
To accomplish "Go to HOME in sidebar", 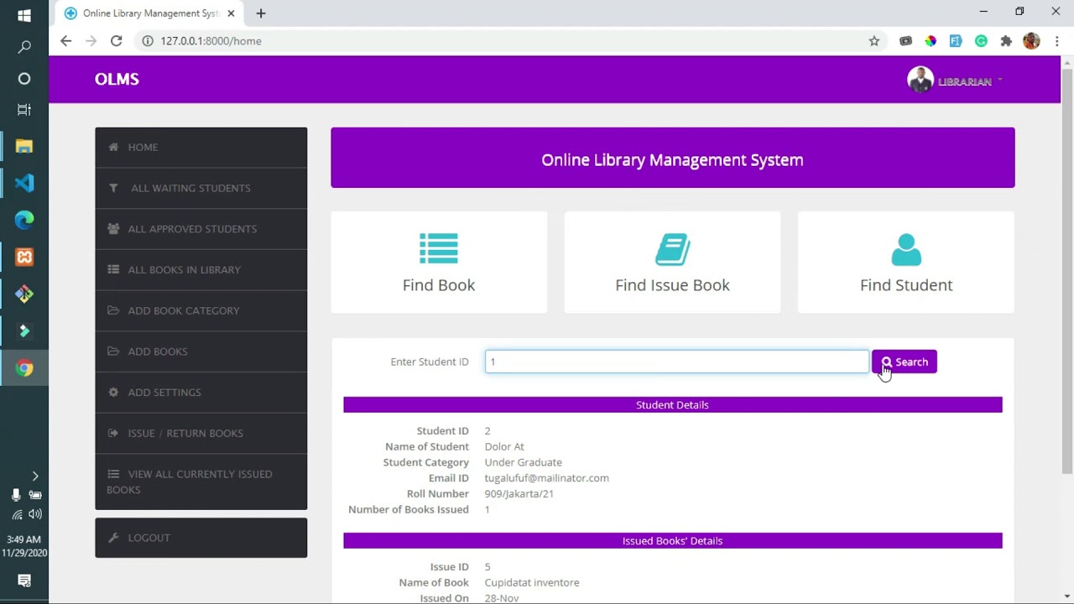I will [201, 148].
